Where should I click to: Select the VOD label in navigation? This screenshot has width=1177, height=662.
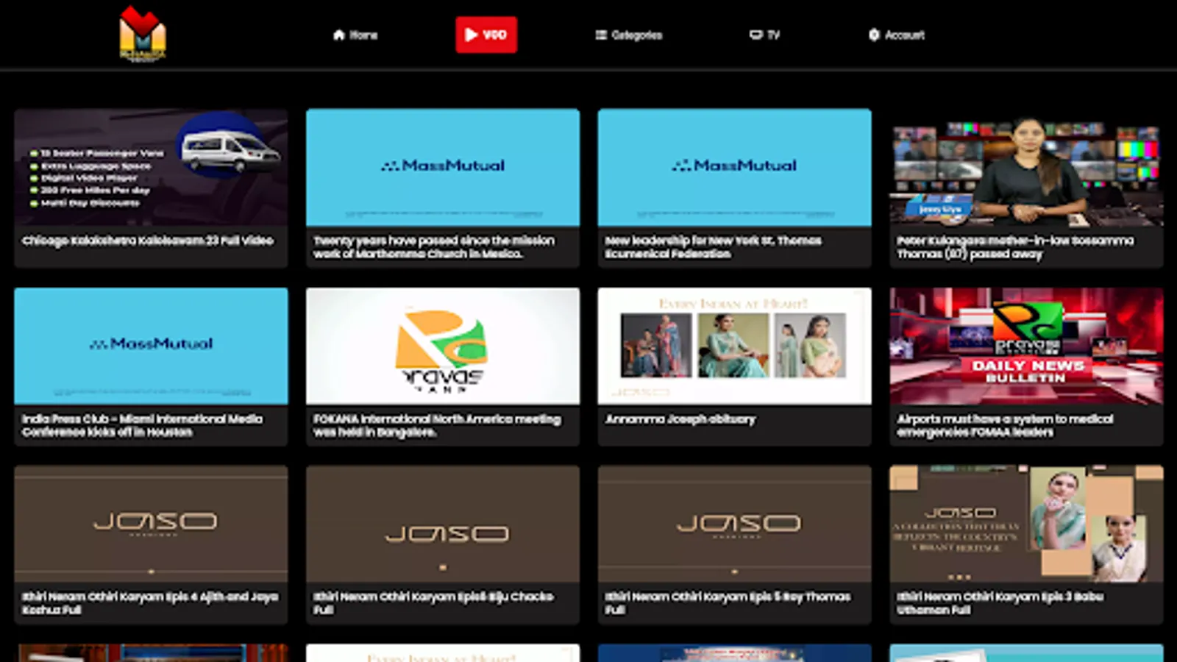pos(495,35)
